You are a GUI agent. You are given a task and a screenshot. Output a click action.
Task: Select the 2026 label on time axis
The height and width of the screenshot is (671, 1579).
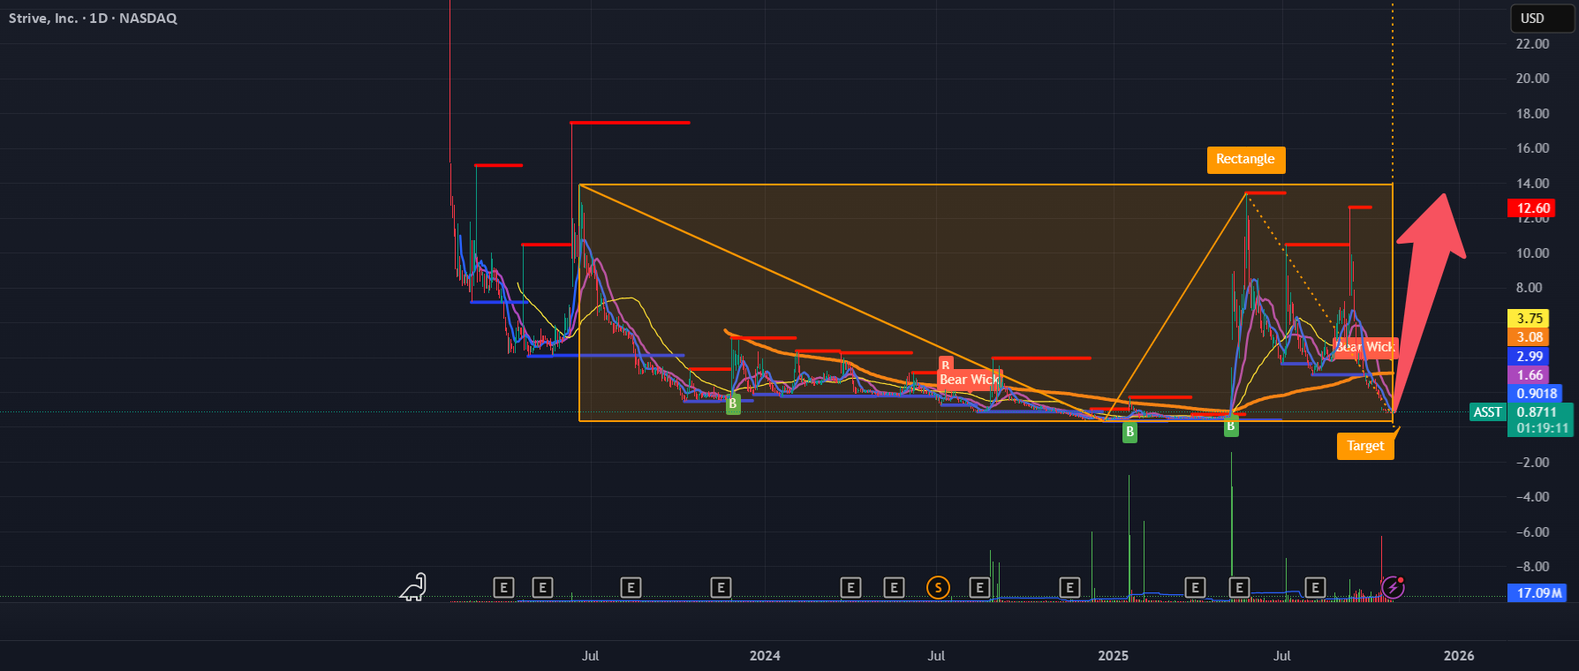[1459, 656]
